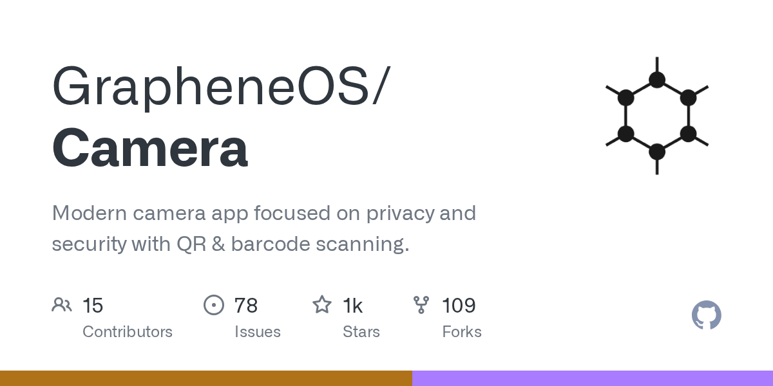Select the issues count 78
The image size is (773, 386).
(246, 306)
